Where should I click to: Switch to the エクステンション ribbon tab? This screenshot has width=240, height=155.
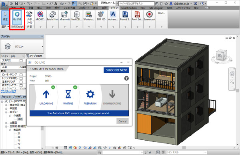(x=183, y=8)
